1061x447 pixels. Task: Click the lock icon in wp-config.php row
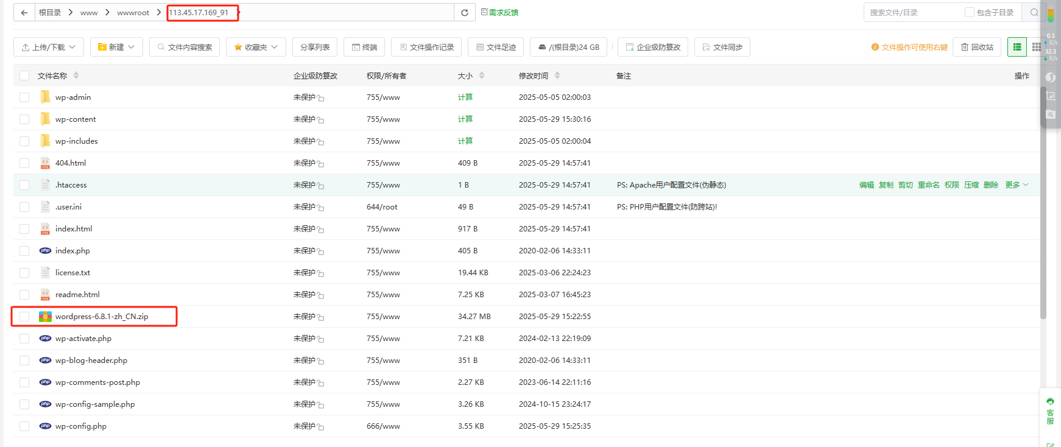320,427
